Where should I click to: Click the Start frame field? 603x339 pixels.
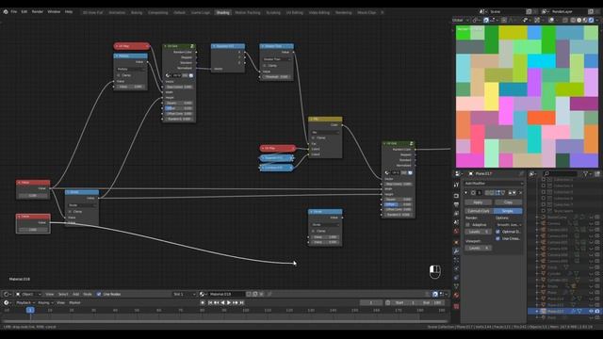coord(406,302)
